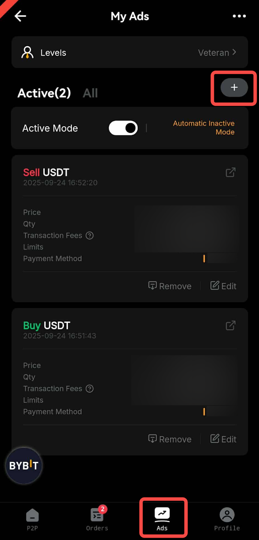This screenshot has height=540, width=259.
Task: Open share icon on Sell USDT ad
Action: (230, 172)
